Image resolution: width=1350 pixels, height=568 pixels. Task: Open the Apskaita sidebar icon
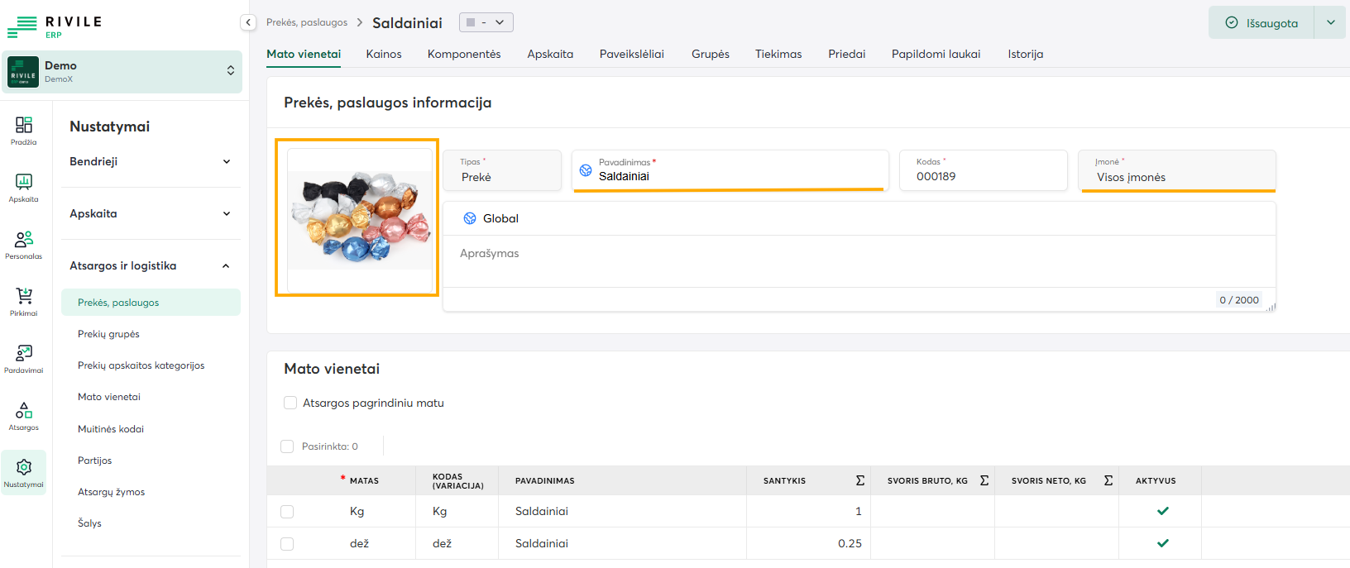point(24,188)
